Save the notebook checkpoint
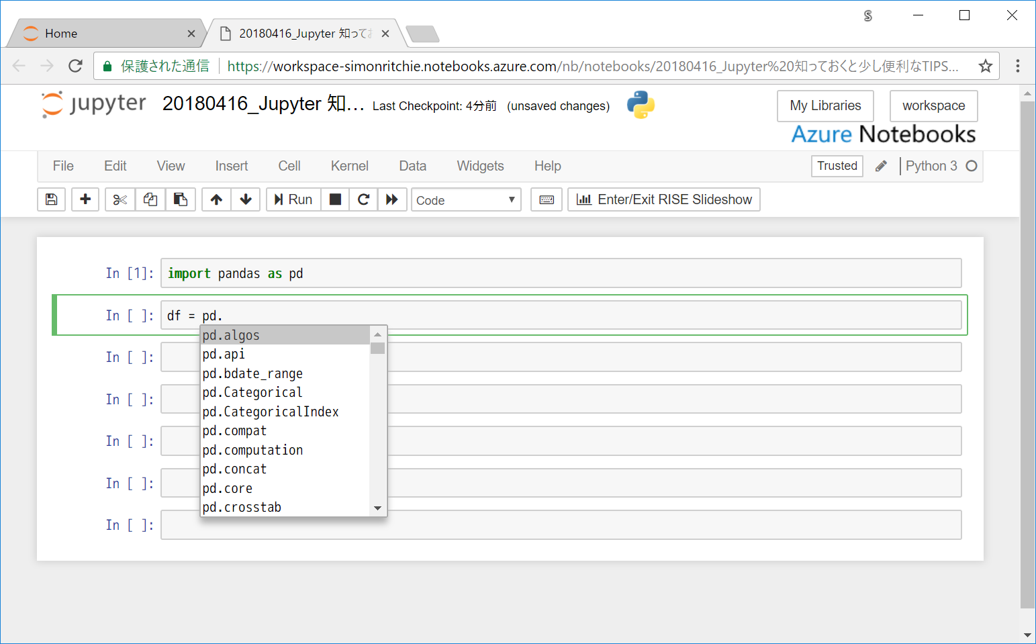 coord(51,199)
